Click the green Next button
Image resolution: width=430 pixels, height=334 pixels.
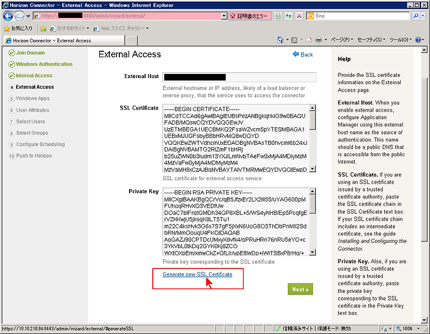coord(300,289)
